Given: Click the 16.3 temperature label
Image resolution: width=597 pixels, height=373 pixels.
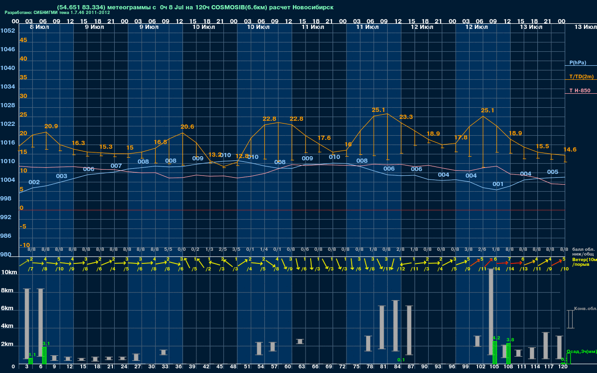Looking at the screenshot, I should coord(78,143).
